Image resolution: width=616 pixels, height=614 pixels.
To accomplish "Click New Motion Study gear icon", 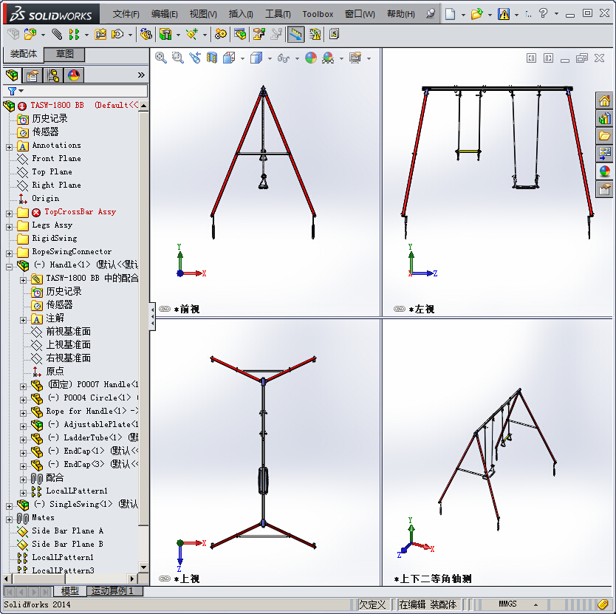I will [x=220, y=34].
